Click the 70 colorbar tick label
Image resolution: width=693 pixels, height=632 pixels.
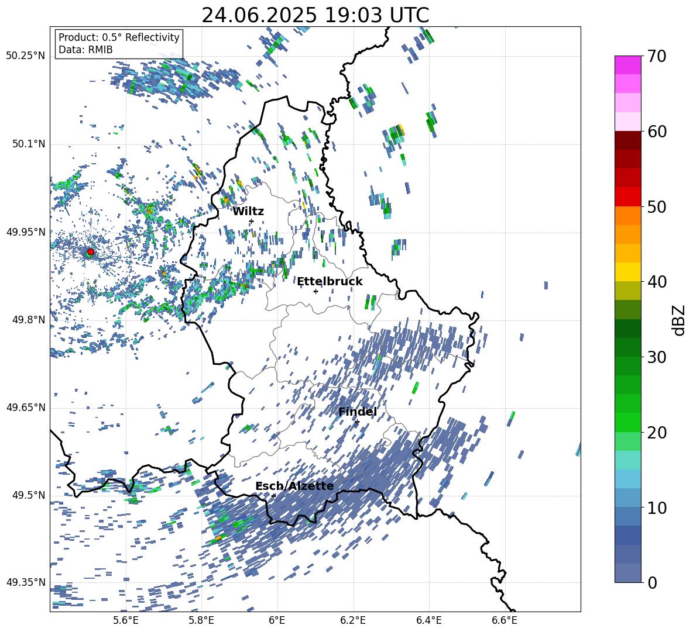657,56
